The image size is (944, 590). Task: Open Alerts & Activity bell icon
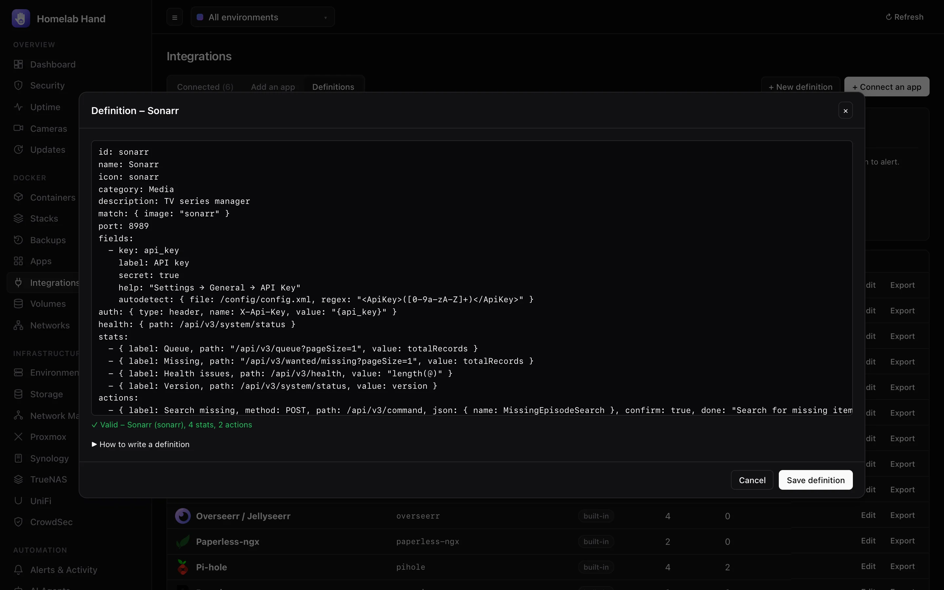click(x=18, y=570)
